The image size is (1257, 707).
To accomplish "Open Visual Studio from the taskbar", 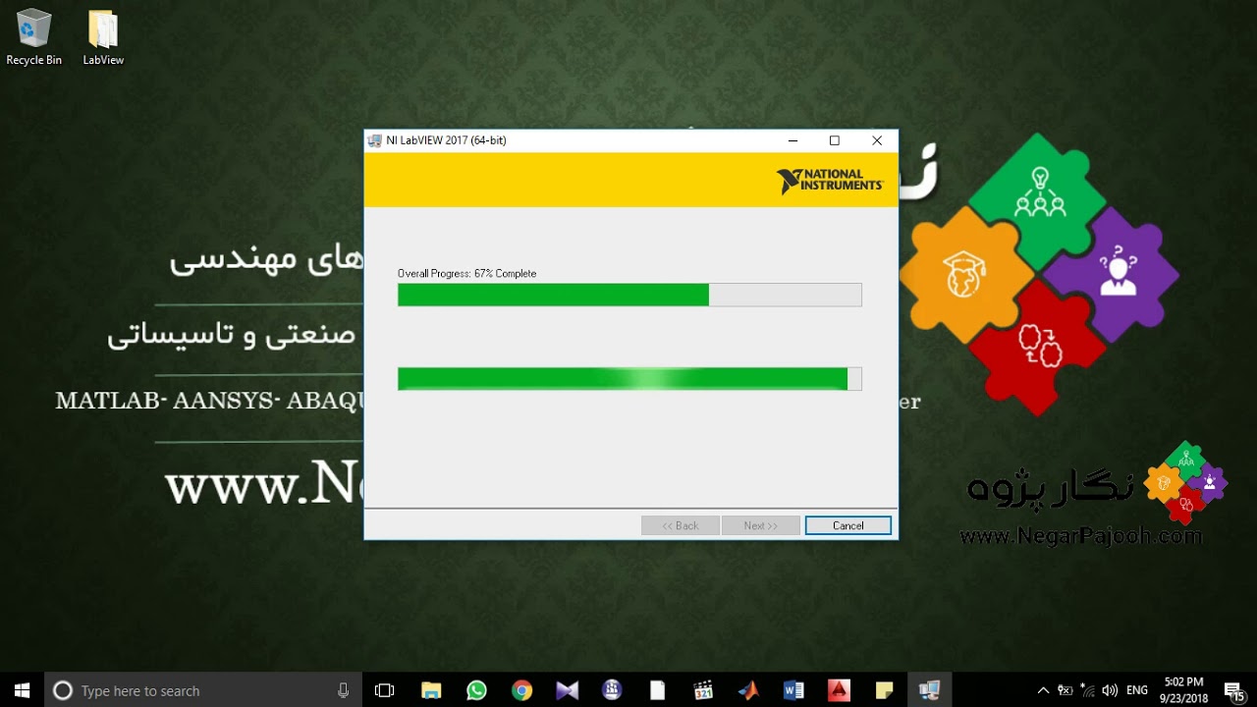I will coord(567,690).
